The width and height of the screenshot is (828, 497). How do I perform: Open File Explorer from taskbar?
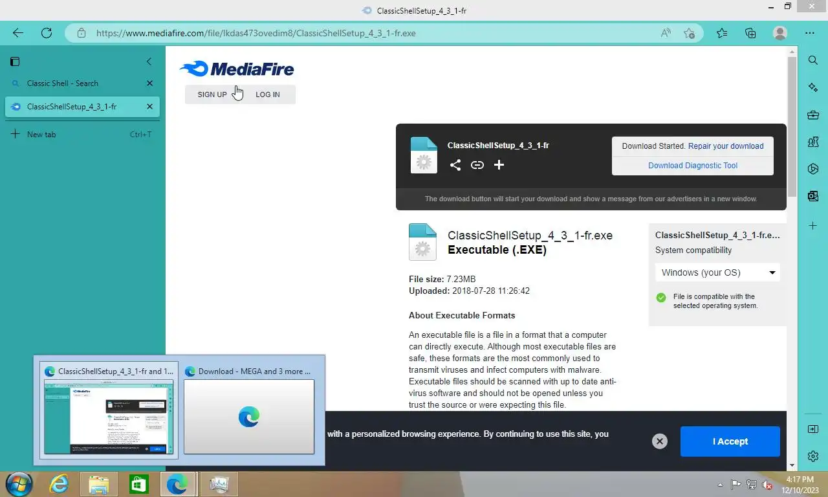[x=98, y=484]
